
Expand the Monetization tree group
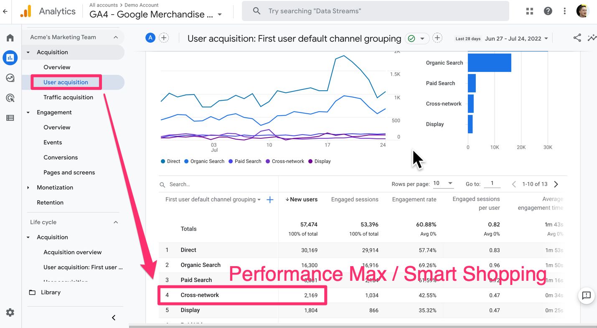(x=28, y=188)
